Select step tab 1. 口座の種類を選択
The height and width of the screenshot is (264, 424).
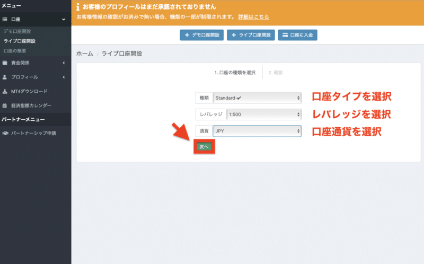pos(235,73)
